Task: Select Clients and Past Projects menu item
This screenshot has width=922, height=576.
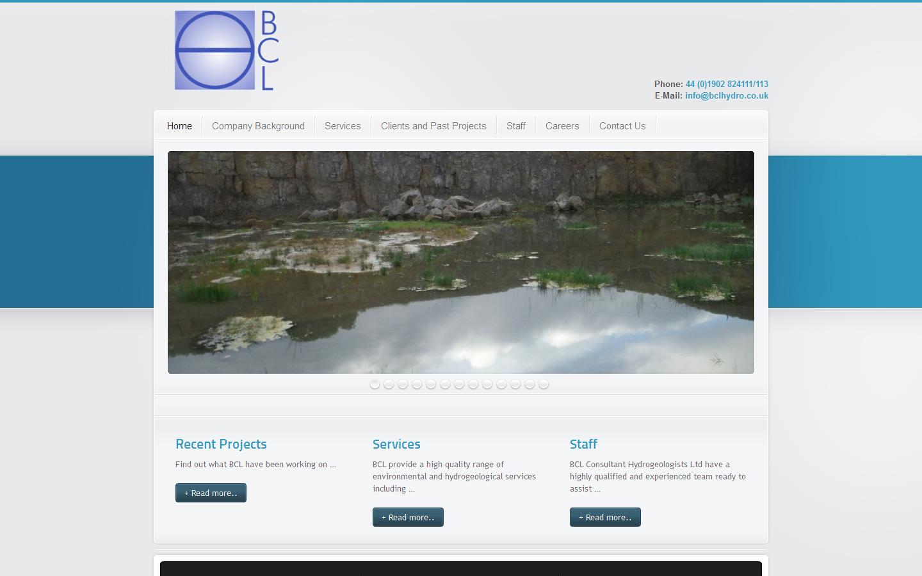Action: tap(433, 126)
